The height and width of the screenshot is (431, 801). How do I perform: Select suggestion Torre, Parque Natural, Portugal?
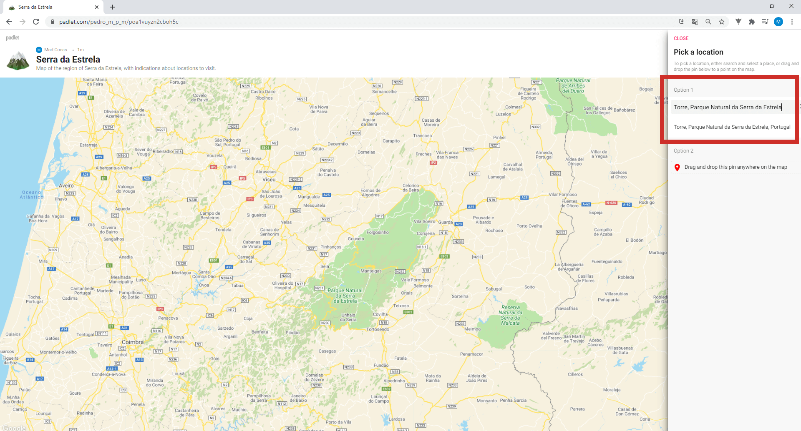[x=732, y=127]
